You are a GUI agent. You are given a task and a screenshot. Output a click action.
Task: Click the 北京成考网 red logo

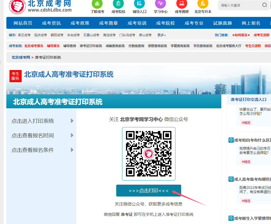point(17,7)
